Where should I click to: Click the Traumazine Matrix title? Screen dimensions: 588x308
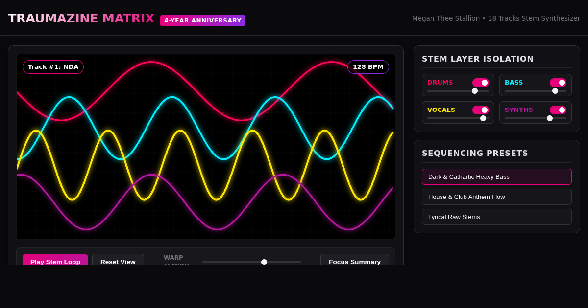[x=81, y=19]
